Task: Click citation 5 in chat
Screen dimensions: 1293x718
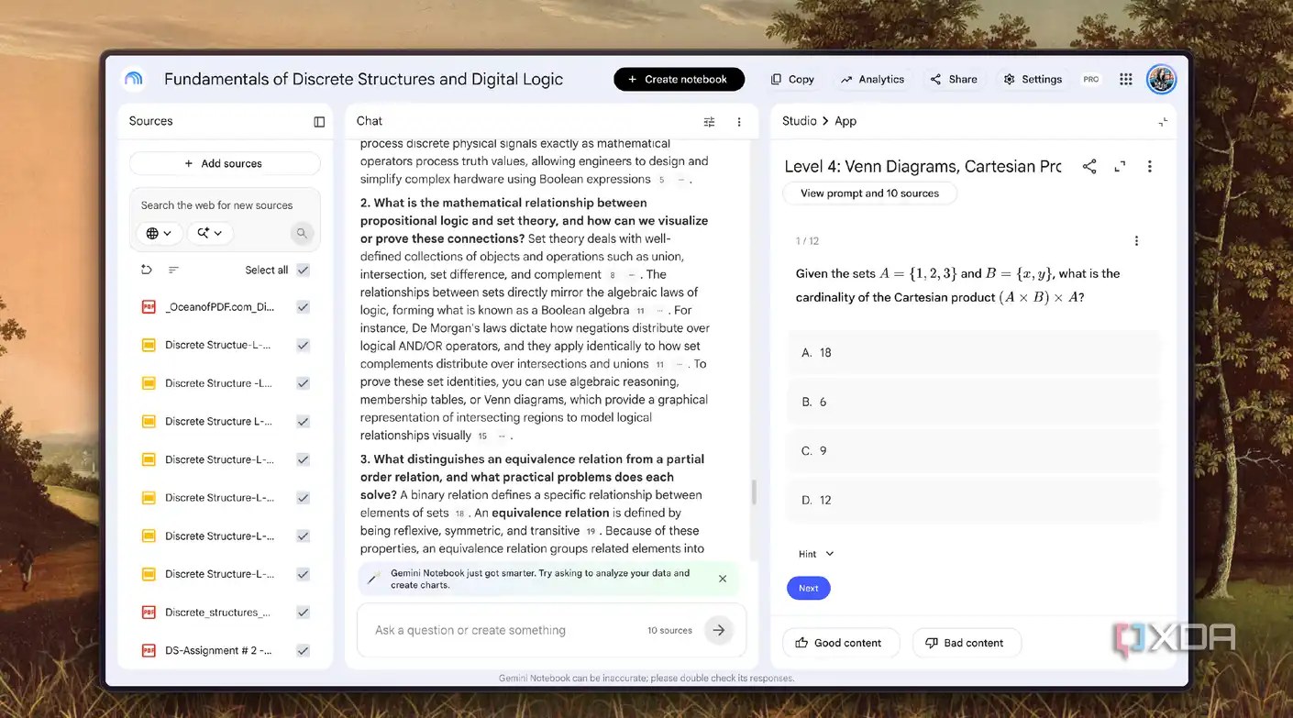Action: [661, 180]
